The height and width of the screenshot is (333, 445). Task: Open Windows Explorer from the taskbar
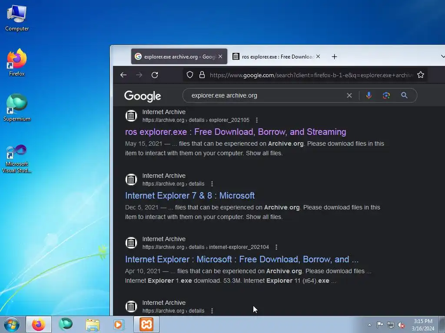point(93,325)
